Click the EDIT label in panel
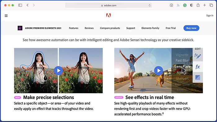217x122 pixels. [x=198, y=49]
